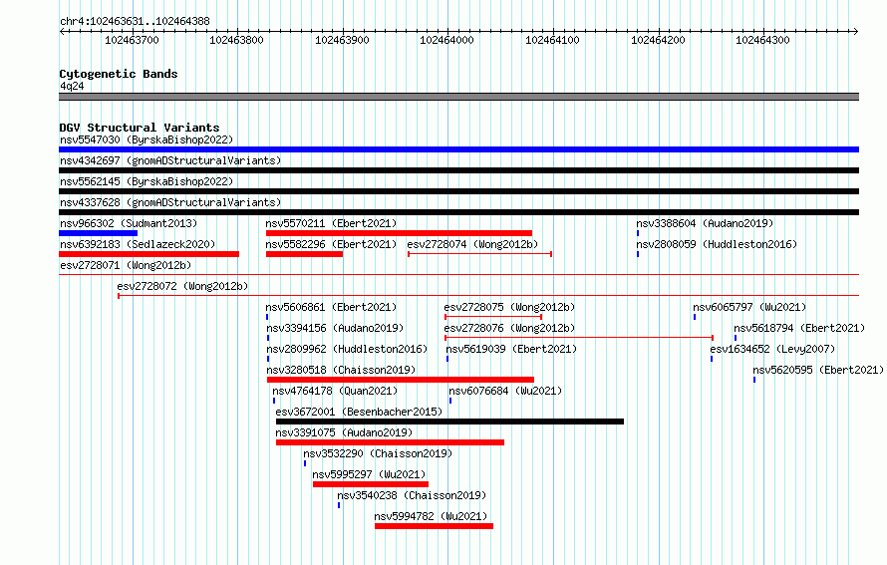Click the nsv6392183 (Sedlazeck2020) label
Viewport: 887px width, 565px height.
[x=138, y=244]
